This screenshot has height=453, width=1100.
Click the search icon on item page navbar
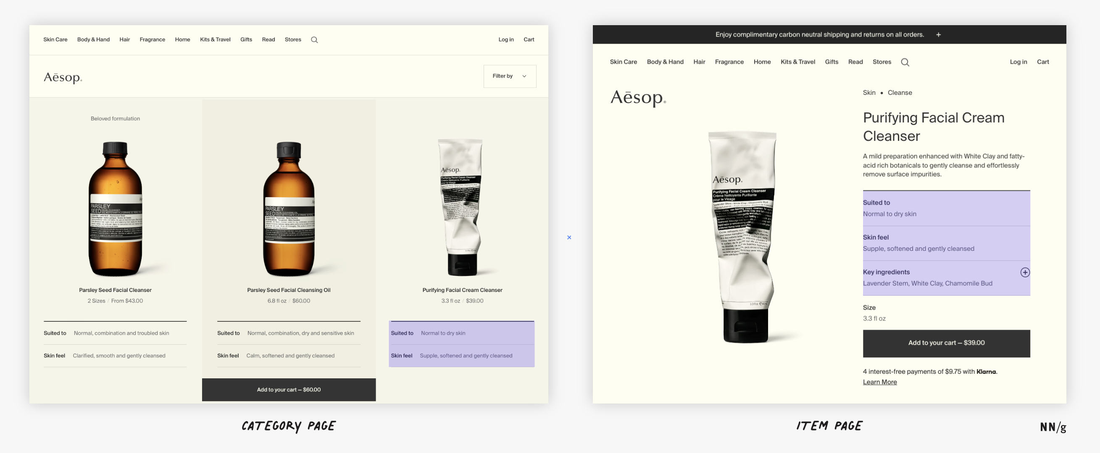(905, 62)
